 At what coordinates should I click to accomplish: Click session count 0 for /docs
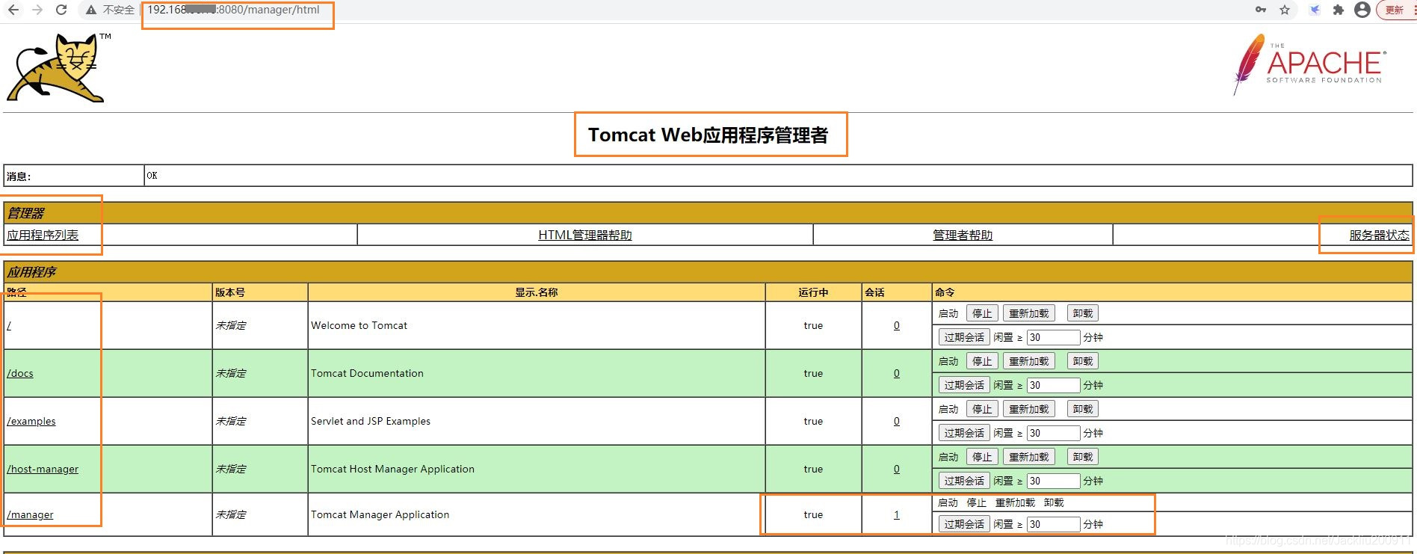[897, 373]
